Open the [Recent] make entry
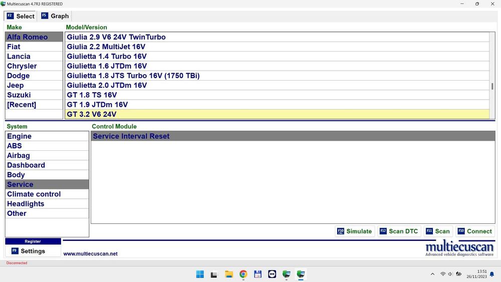 pyautogui.click(x=34, y=104)
